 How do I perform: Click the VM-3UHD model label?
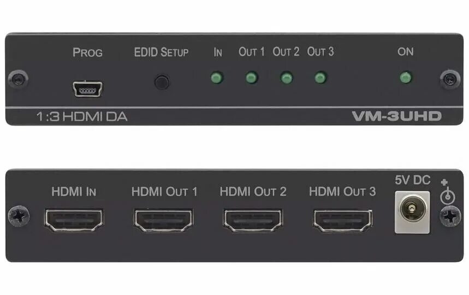(x=396, y=116)
